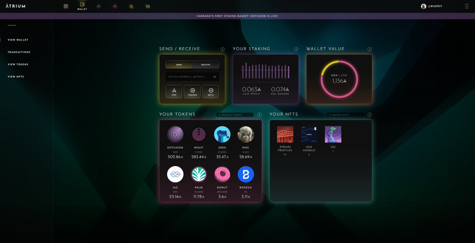The height and width of the screenshot is (243, 475).
Task: Open View Tokens in sidebar
Action: click(18, 65)
